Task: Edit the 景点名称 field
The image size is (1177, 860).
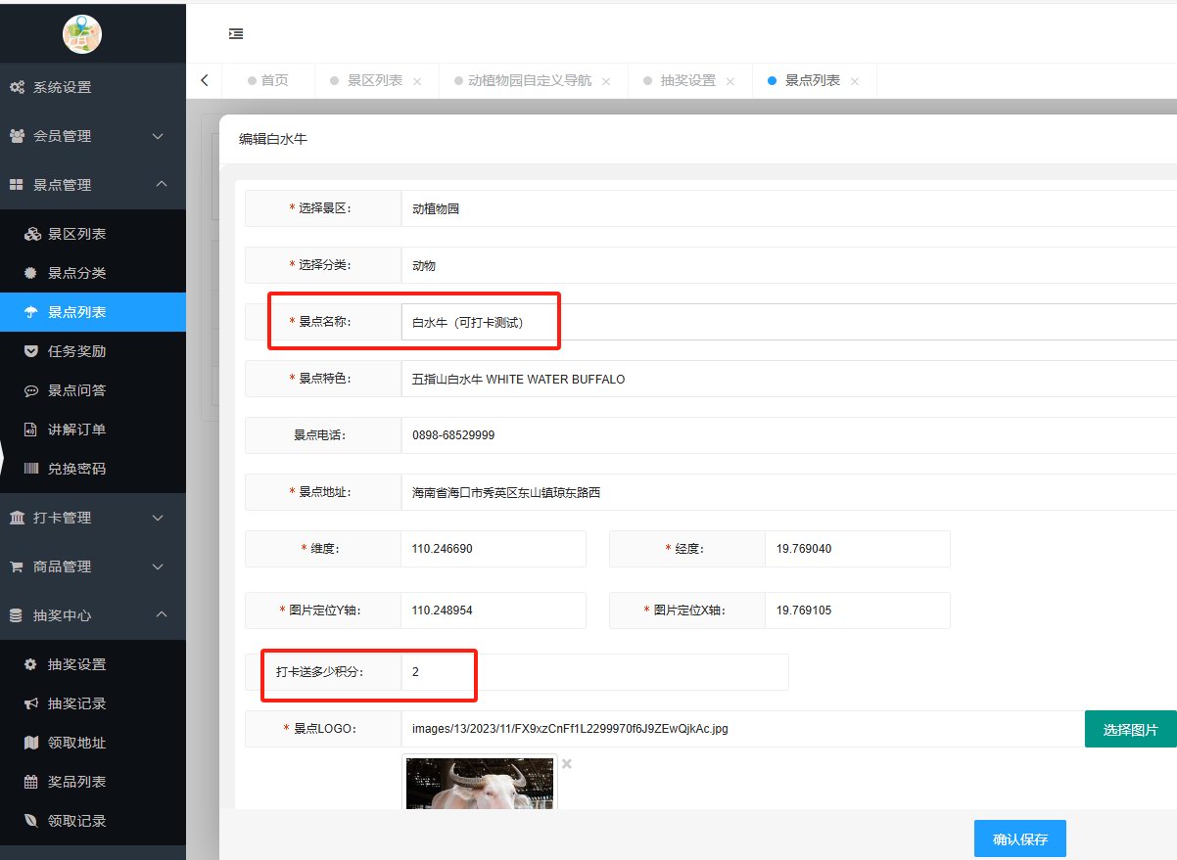Action: (788, 322)
